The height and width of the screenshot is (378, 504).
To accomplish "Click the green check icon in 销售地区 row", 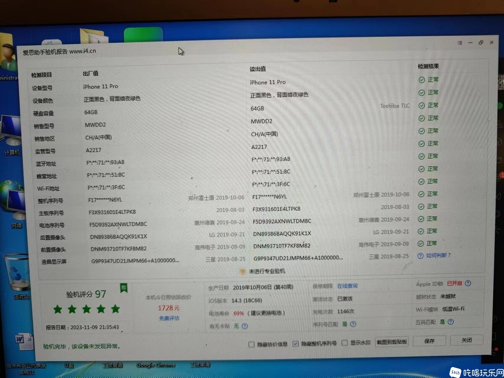I will click(421, 131).
